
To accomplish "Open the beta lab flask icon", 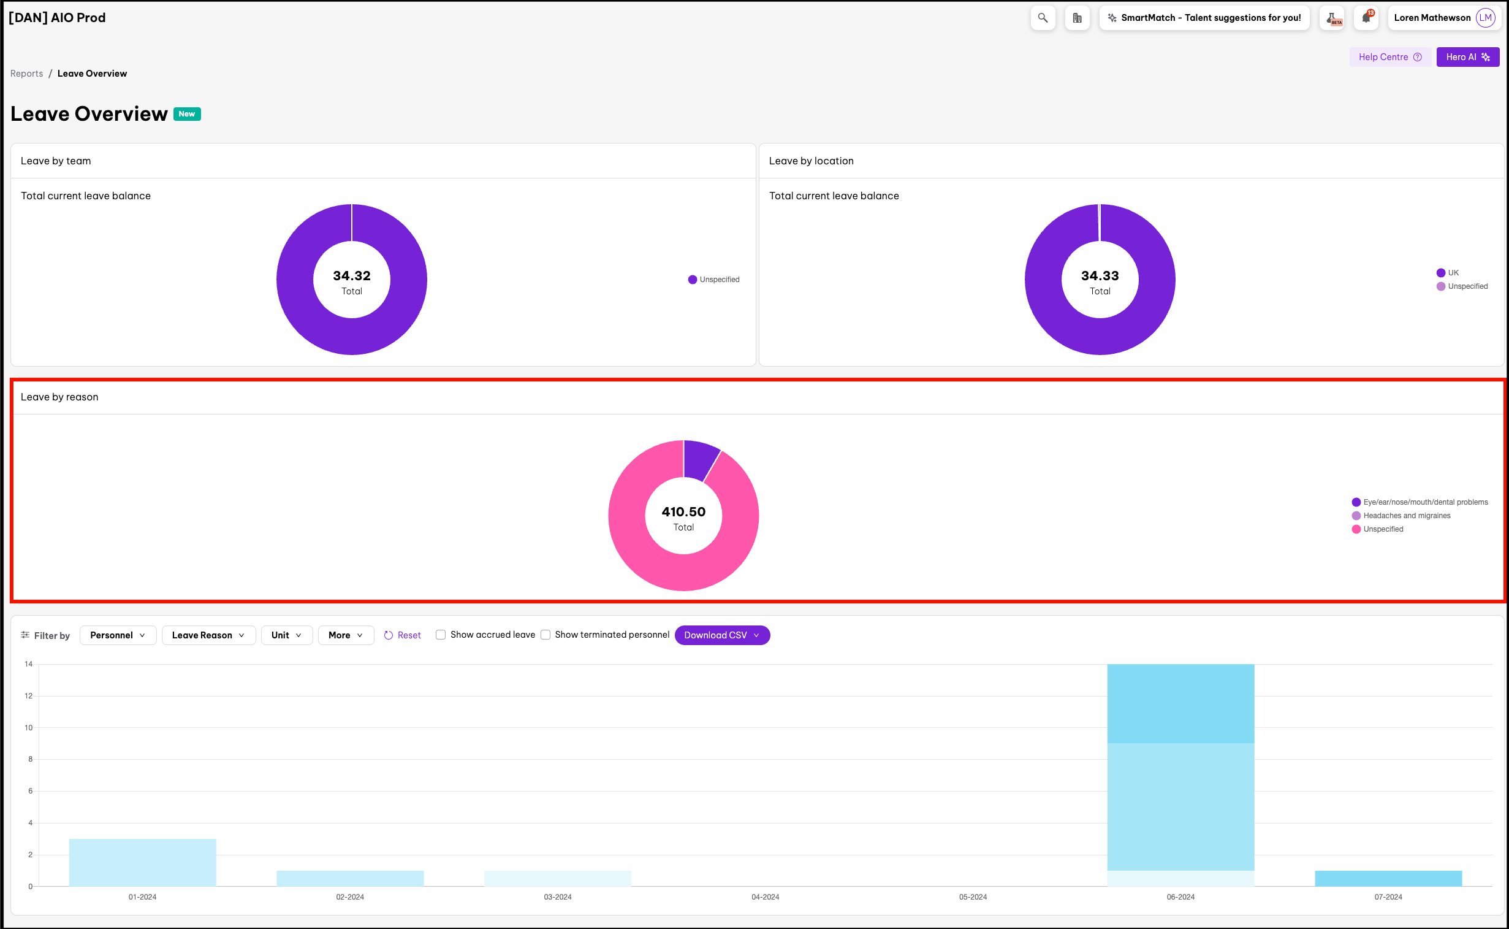I will (1331, 18).
